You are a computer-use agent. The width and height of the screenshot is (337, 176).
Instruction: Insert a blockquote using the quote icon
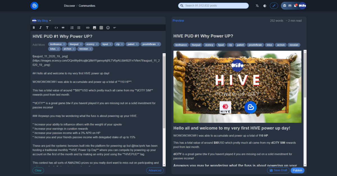63,28
